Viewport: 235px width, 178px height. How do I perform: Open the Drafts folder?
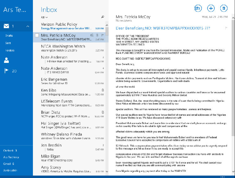[x=9, y=36]
